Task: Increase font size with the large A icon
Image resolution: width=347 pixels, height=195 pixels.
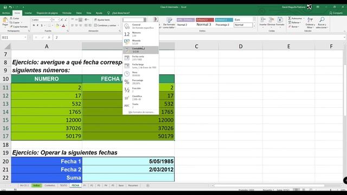Action: pos(62,19)
